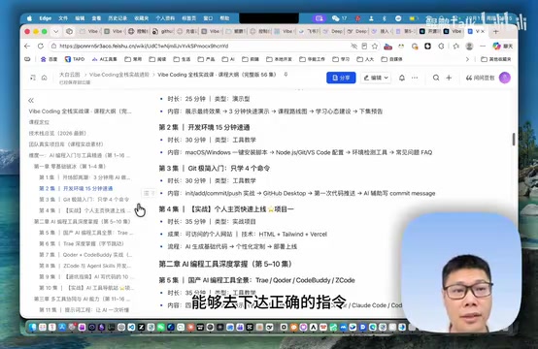The width and height of the screenshot is (538, 349).
Task: Open the 帮助 menu
Action: point(224,18)
